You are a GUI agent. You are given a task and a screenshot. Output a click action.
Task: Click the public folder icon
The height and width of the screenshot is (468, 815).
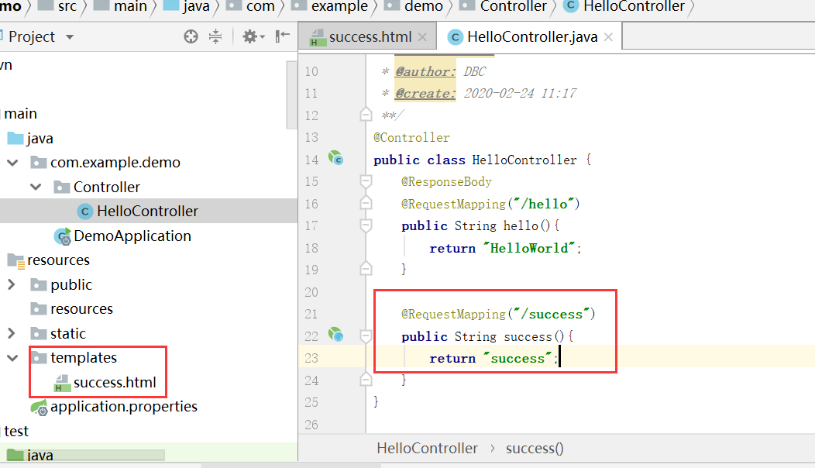(x=39, y=285)
